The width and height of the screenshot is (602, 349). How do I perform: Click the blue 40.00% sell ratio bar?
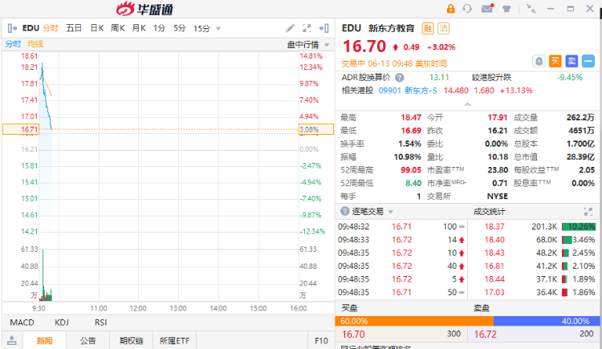click(547, 321)
